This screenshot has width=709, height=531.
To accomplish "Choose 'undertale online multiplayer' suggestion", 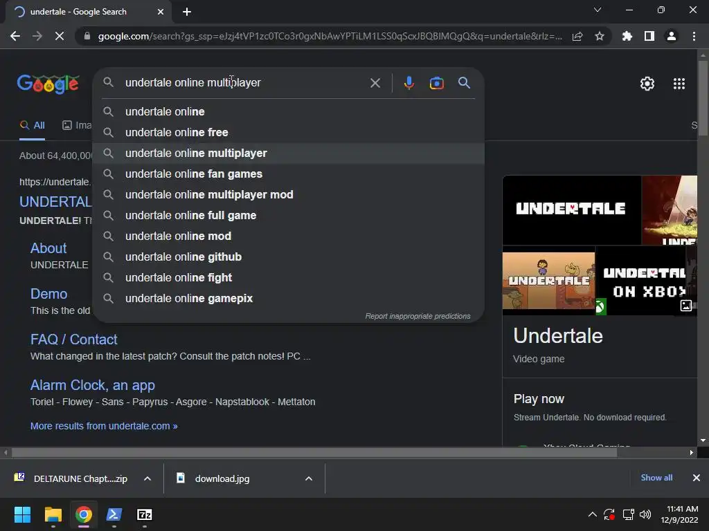I will tap(289, 153).
